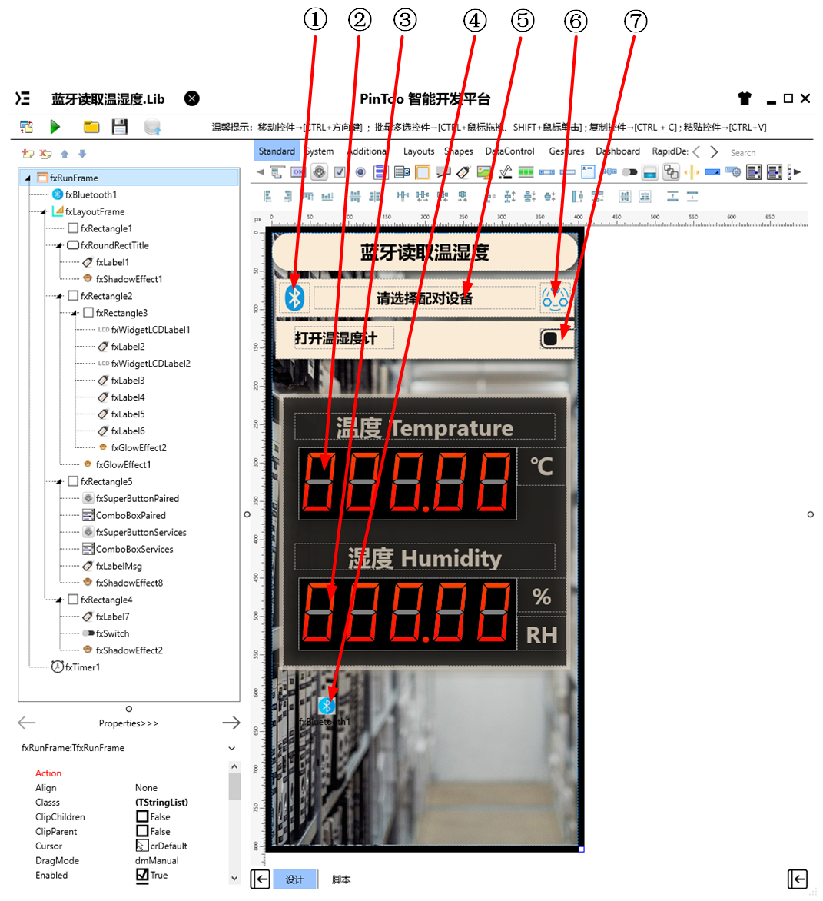Toggle the 打开温湿度计 switch on the form
The image size is (823, 901).
(x=556, y=338)
